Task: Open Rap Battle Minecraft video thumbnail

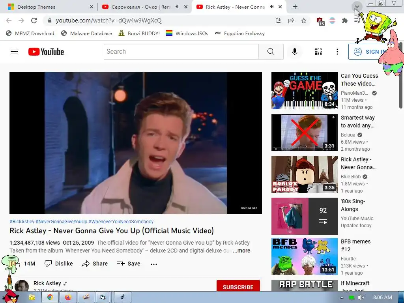Action: (x=304, y=286)
